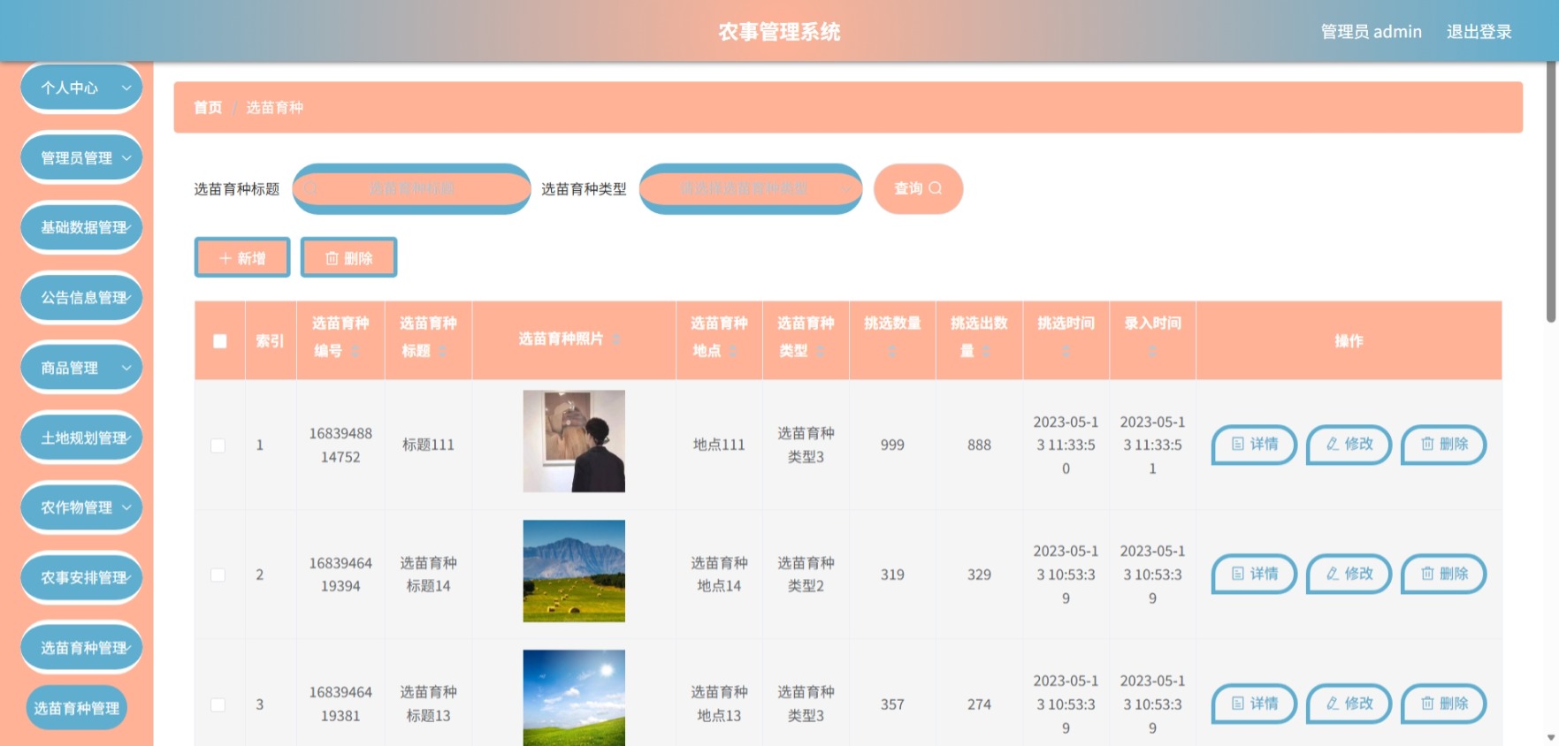
Task: Sort by 选苗育种类型 column
Action: (x=820, y=351)
